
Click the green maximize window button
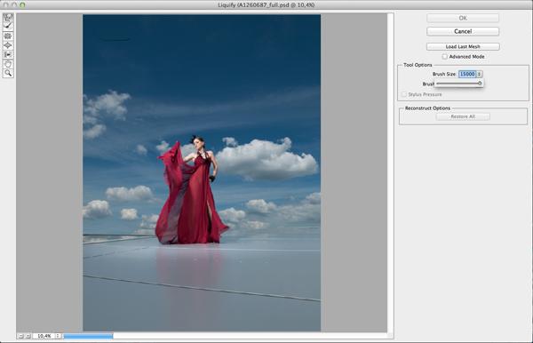22,4
